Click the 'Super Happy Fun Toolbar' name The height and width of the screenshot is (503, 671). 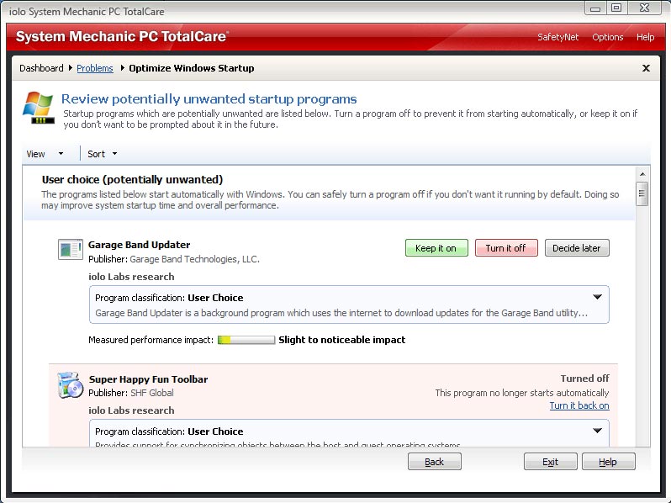point(149,379)
